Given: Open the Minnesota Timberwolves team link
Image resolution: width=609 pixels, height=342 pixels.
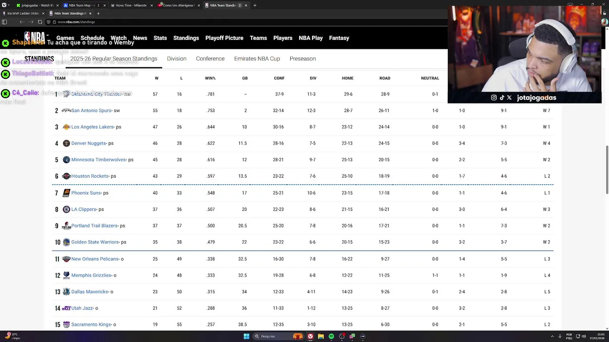Looking at the screenshot, I should pyautogui.click(x=98, y=160).
